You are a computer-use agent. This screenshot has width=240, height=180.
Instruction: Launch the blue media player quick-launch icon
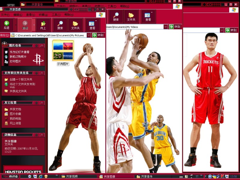click(30, 176)
